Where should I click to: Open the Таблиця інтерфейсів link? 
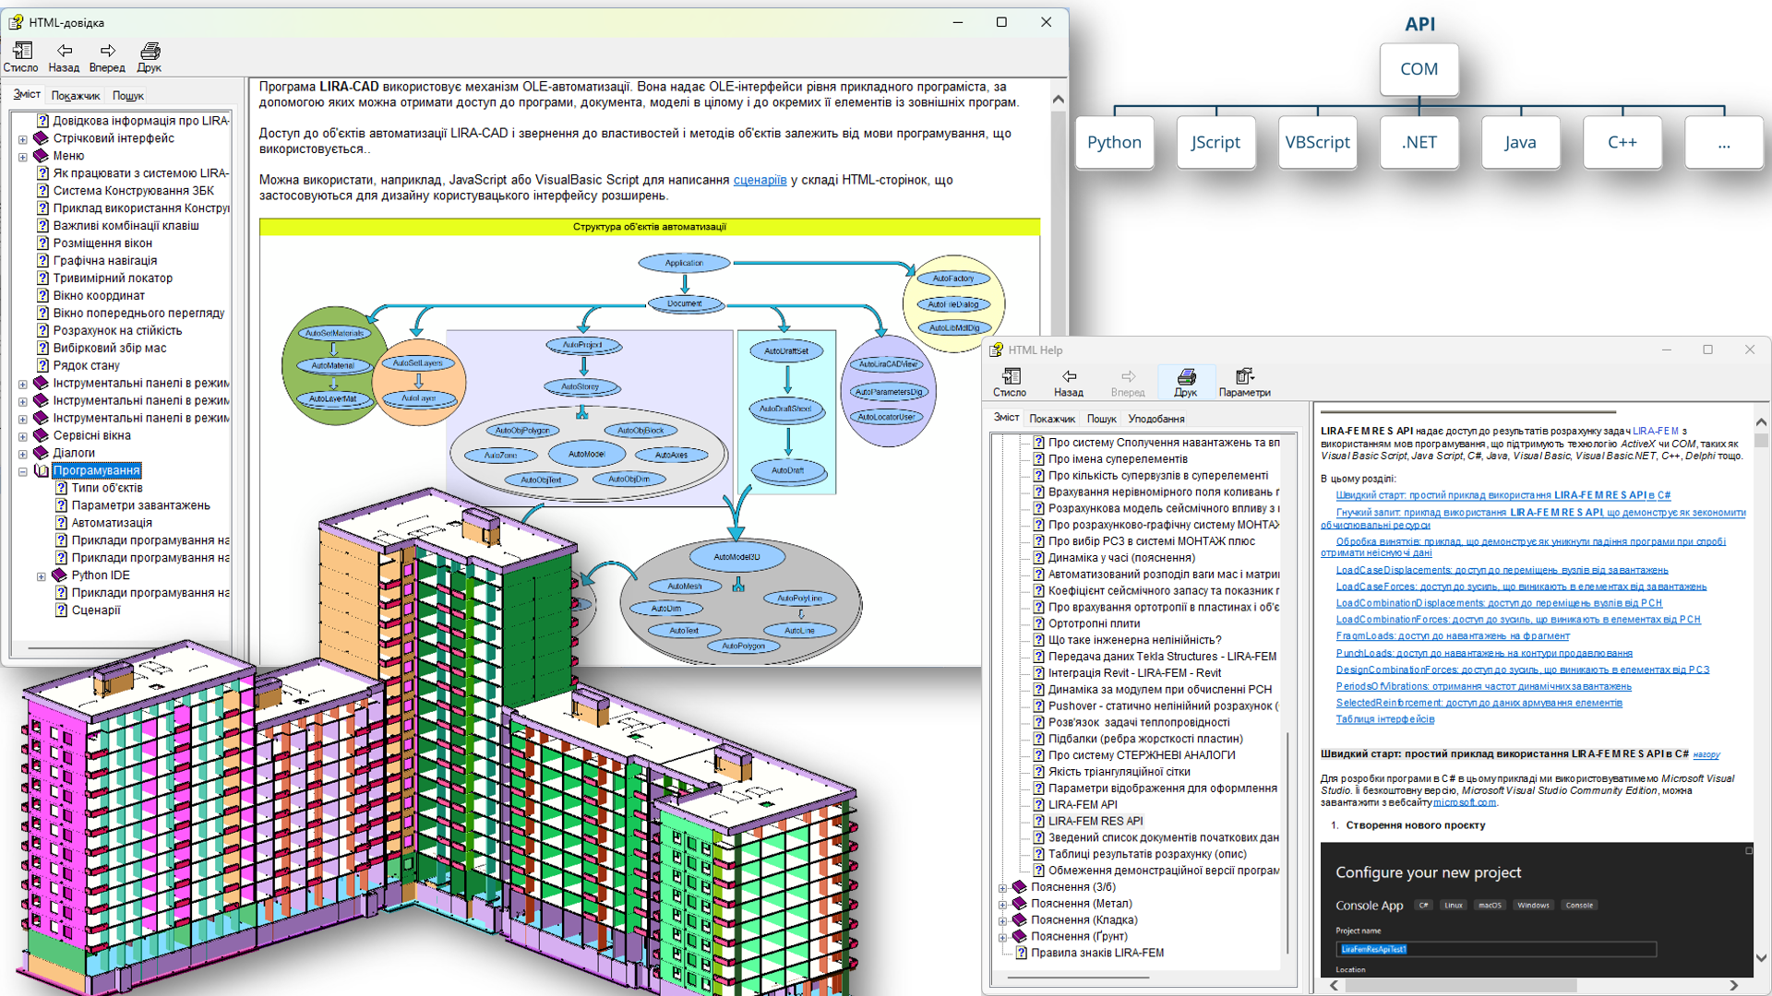tap(1384, 719)
